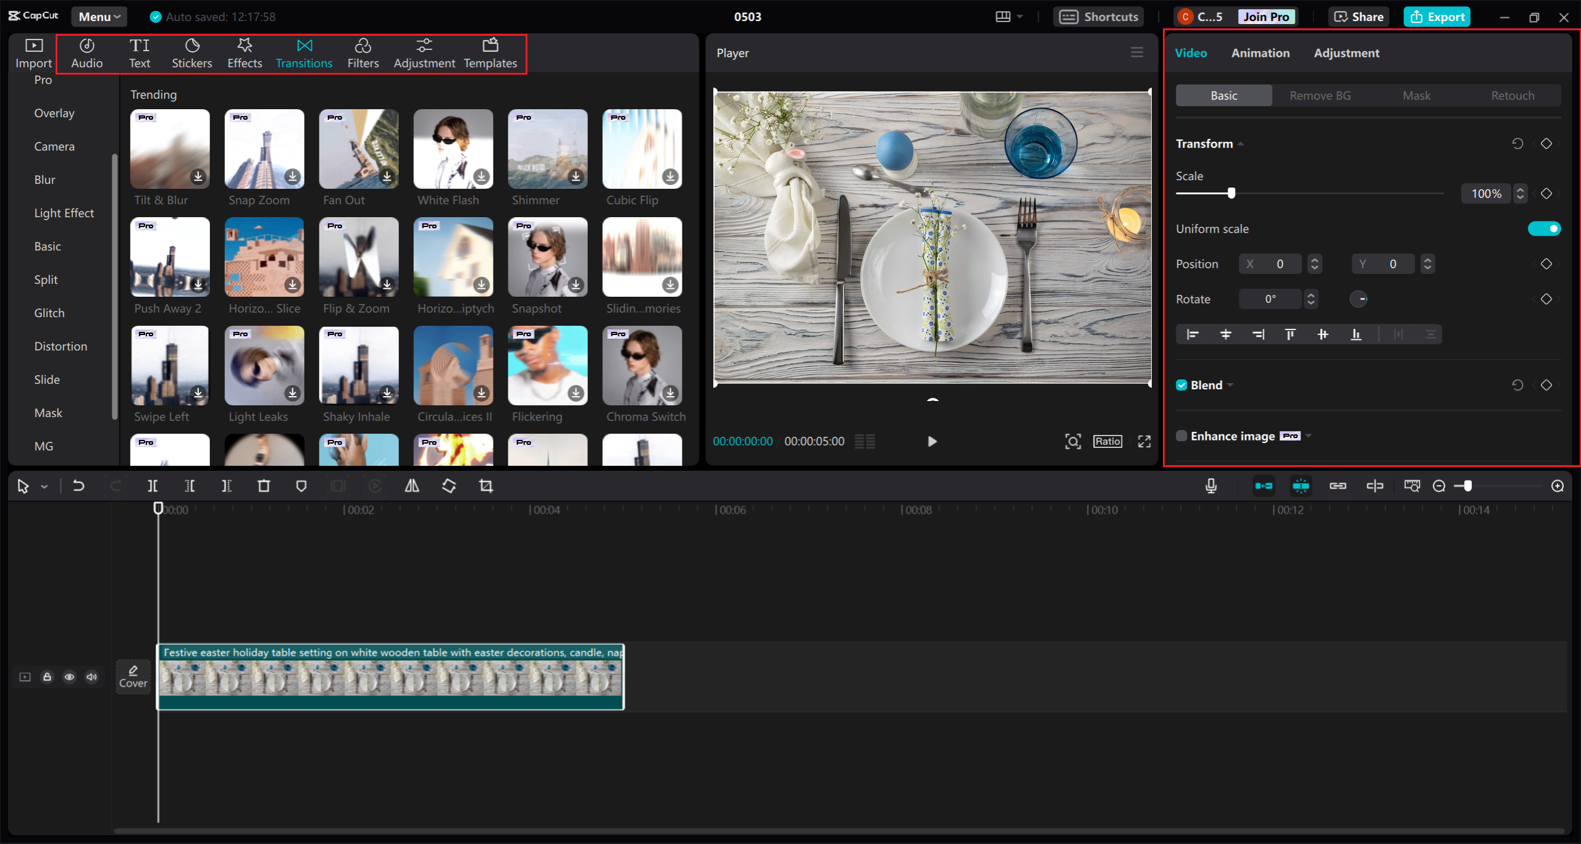The height and width of the screenshot is (844, 1581).
Task: Click the Split tool icon in toolbar
Action: (x=152, y=485)
